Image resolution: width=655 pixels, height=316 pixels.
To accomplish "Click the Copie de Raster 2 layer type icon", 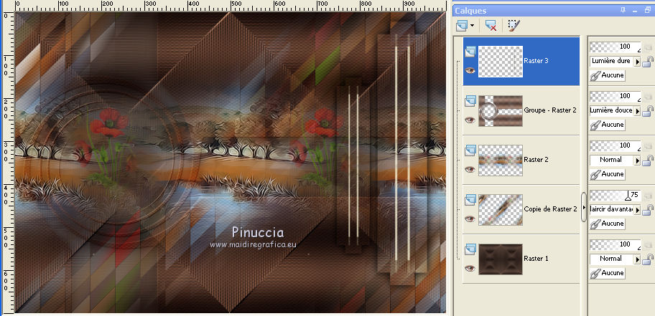I will point(470,200).
